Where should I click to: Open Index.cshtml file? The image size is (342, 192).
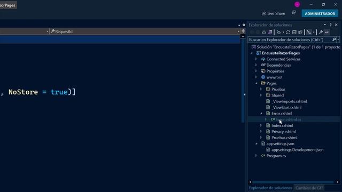point(282,126)
